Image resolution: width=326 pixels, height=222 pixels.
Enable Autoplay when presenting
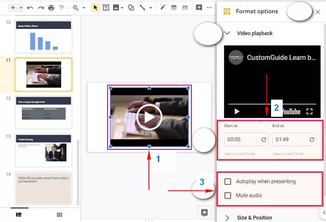pos(228,182)
